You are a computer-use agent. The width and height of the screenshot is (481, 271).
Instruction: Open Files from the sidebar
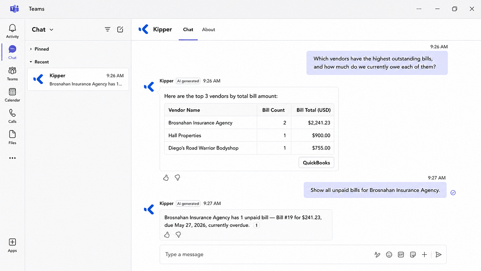(x=12, y=137)
